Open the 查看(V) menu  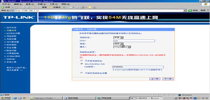(30, 4)
